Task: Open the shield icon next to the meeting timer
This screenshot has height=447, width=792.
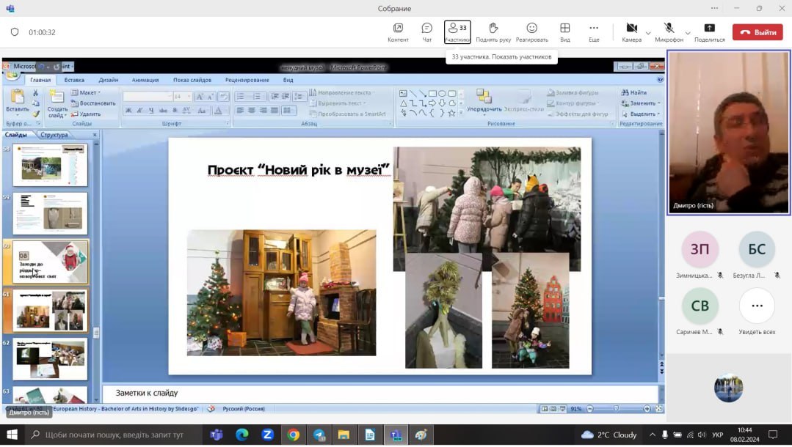Action: (15, 32)
